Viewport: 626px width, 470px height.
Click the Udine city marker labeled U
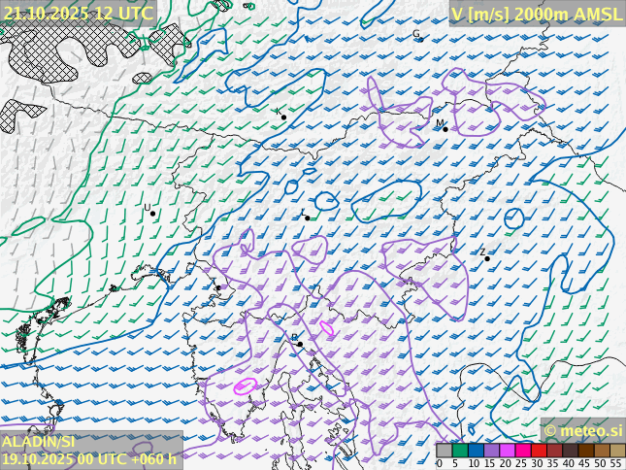152,214
